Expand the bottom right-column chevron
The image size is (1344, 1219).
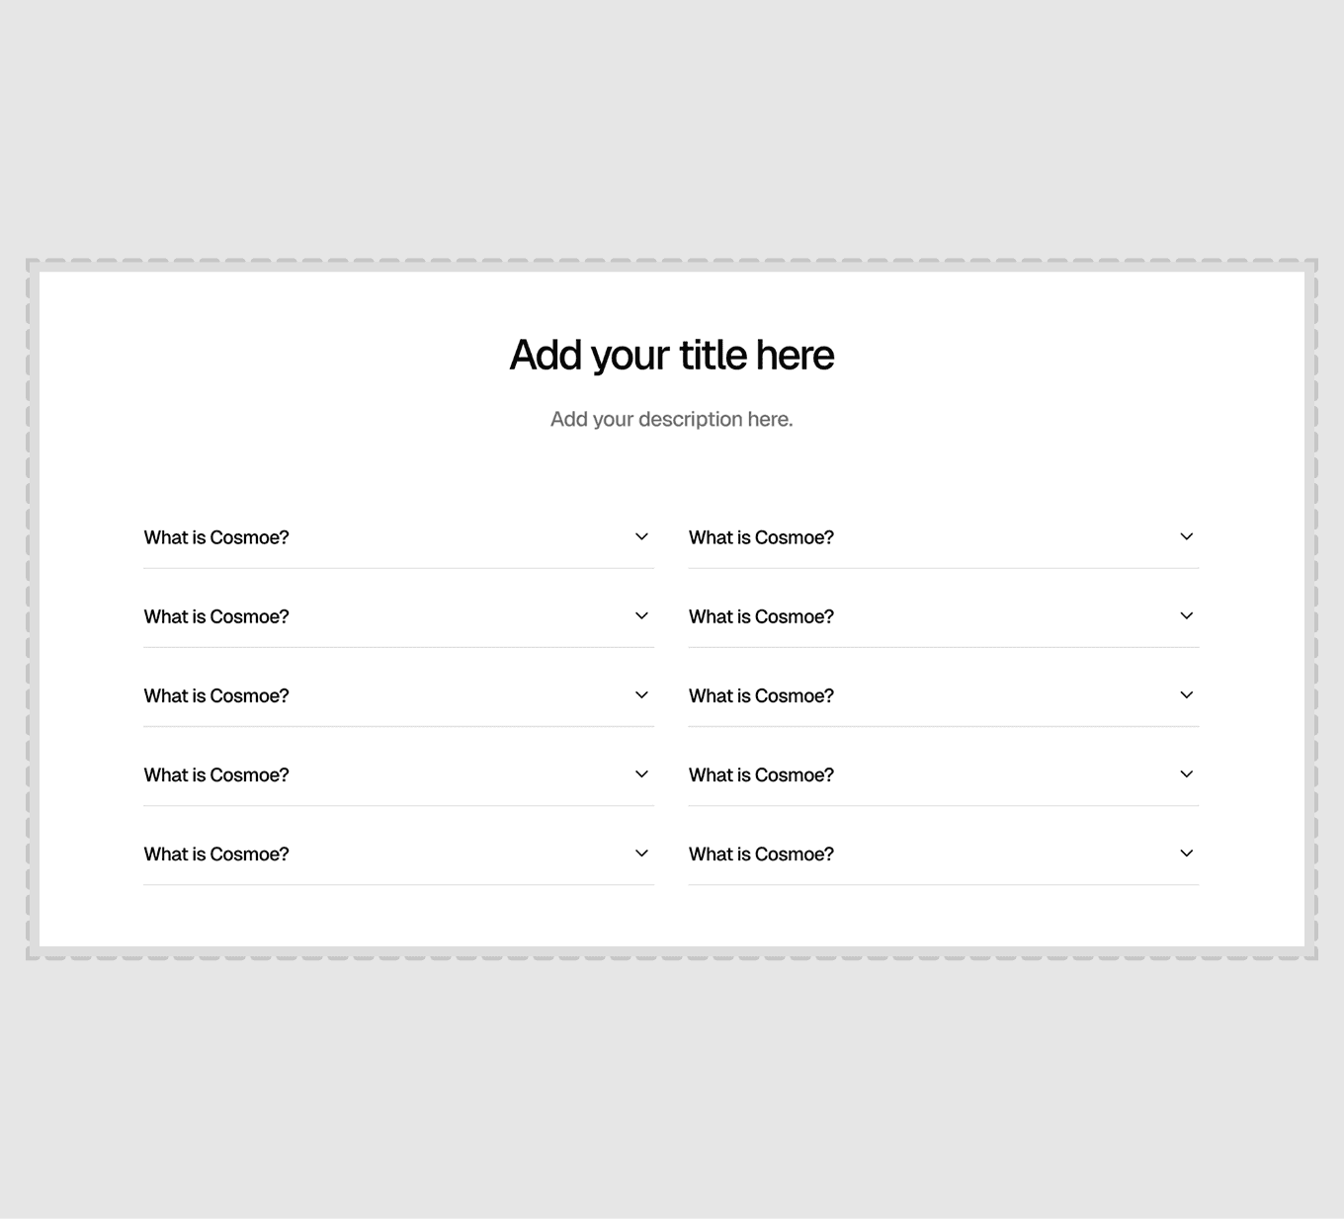pyautogui.click(x=1187, y=853)
